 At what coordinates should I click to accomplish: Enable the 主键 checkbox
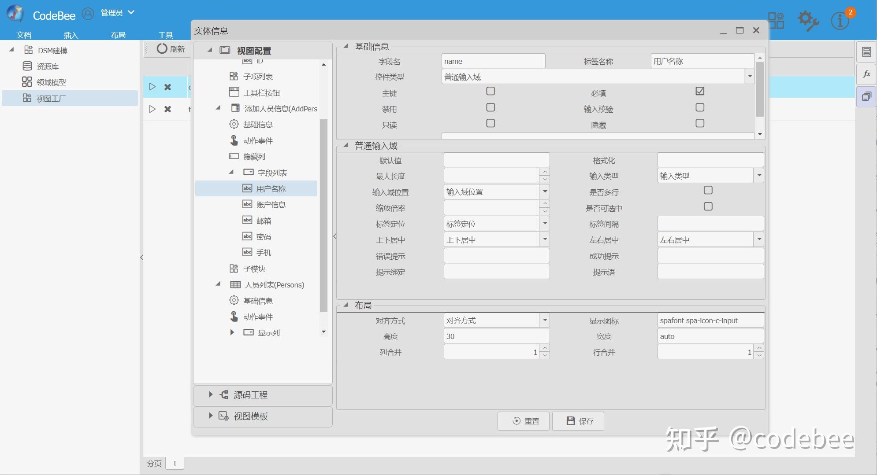(491, 91)
